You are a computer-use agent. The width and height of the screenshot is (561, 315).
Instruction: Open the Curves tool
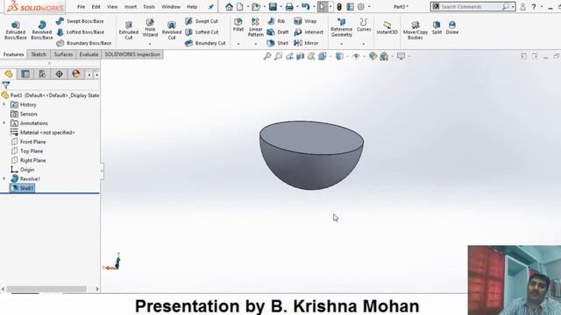[364, 25]
